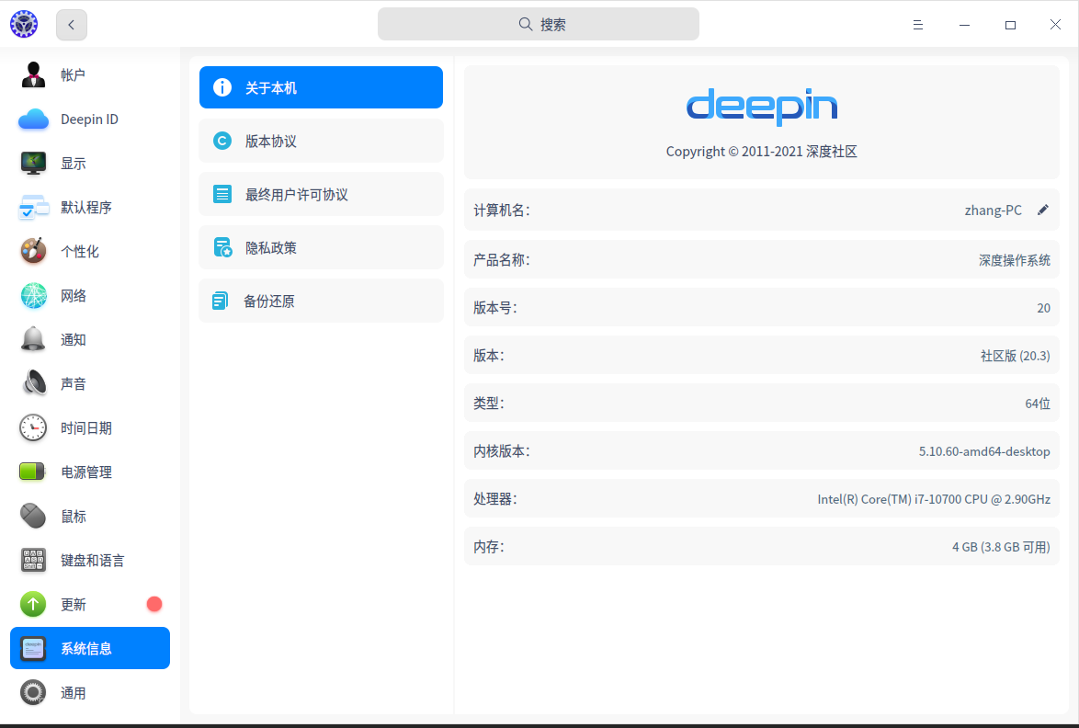Select 系统信息 system info icon
The image size is (1079, 728).
pos(33,648)
